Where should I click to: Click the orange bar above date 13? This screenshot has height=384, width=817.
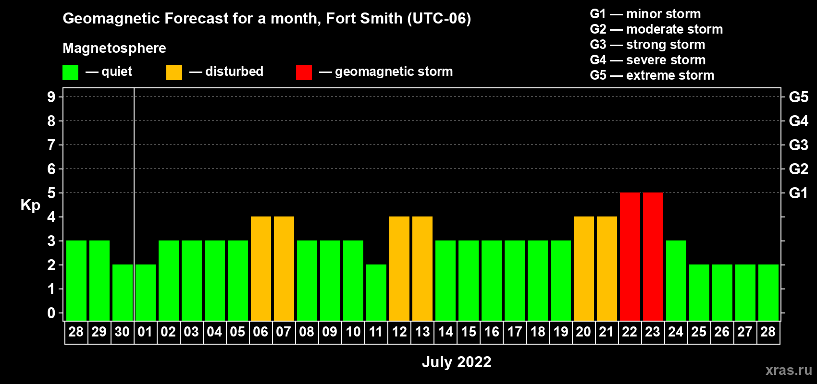[422, 268]
